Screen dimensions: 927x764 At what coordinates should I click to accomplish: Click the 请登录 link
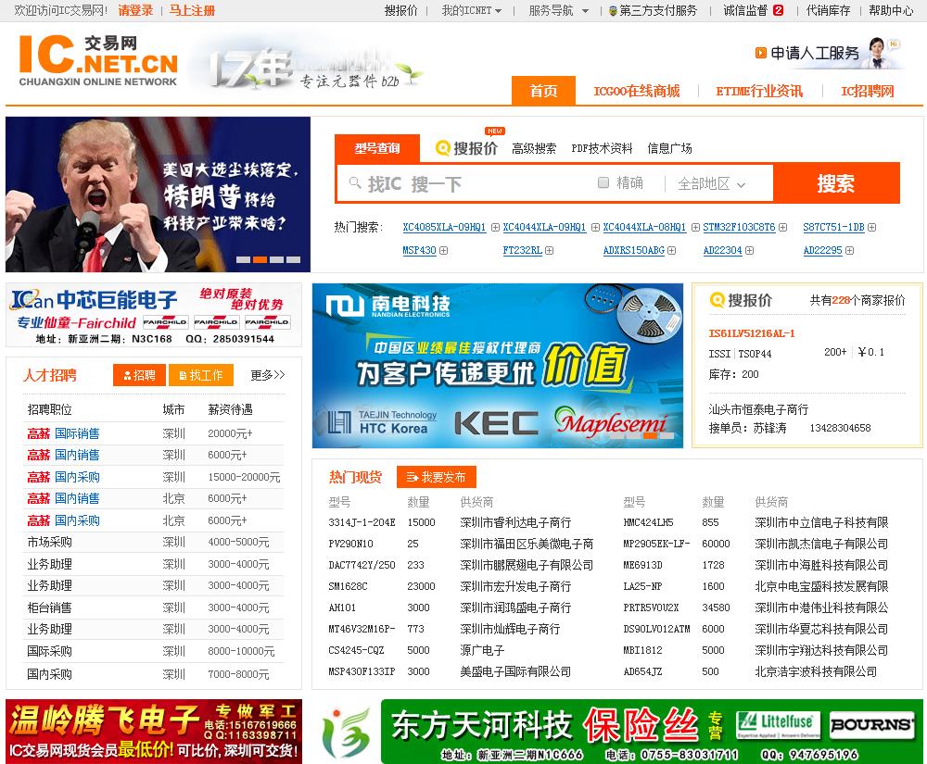click(x=135, y=10)
